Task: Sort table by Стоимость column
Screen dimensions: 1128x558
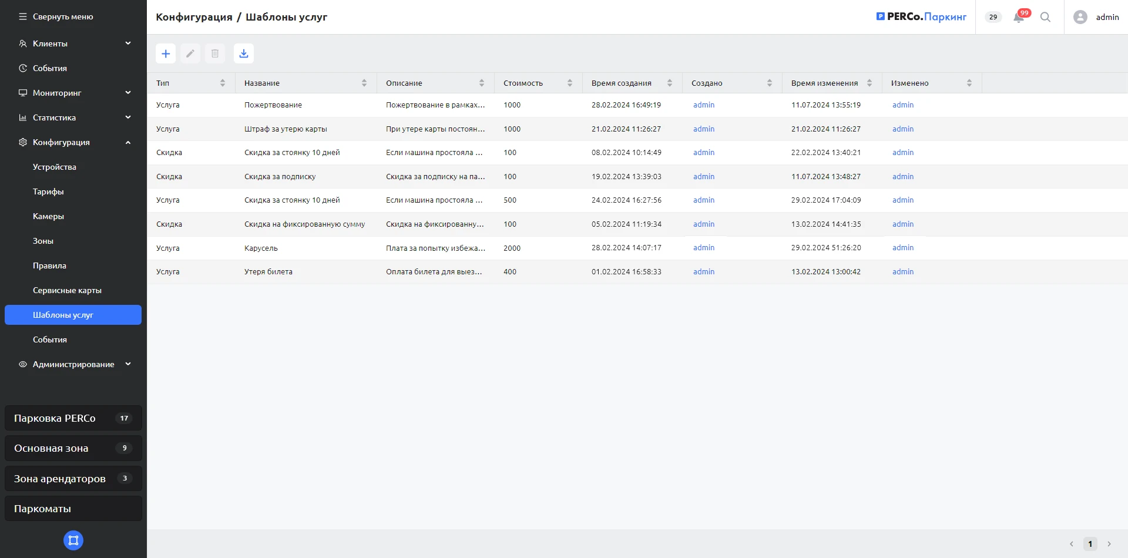Action: (569, 83)
